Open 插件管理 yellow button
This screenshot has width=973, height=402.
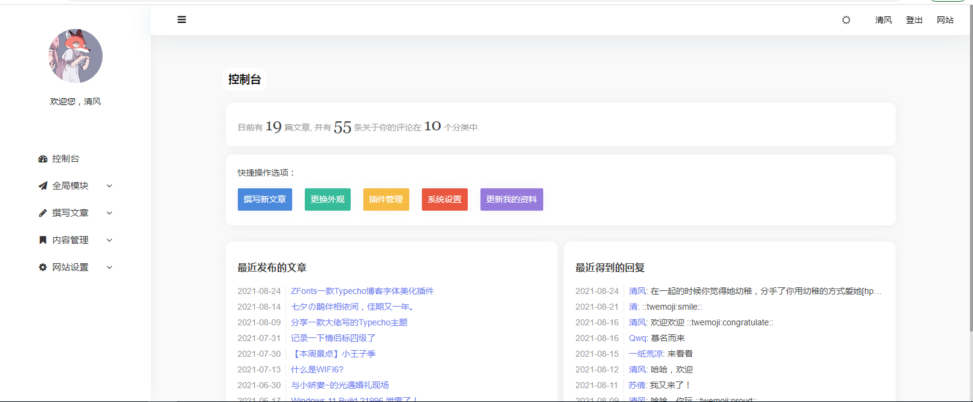click(386, 199)
